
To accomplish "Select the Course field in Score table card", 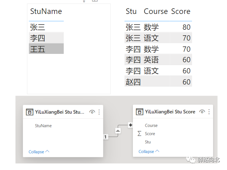I will 151,125.
